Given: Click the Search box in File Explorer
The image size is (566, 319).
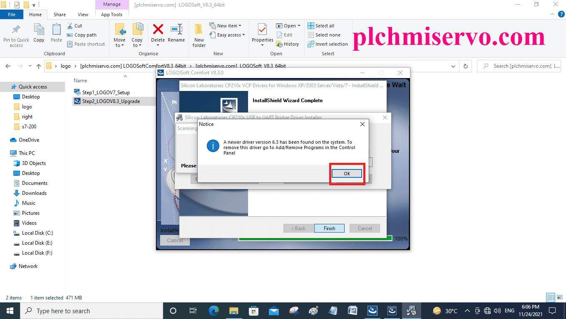Looking at the screenshot, I should (519, 66).
